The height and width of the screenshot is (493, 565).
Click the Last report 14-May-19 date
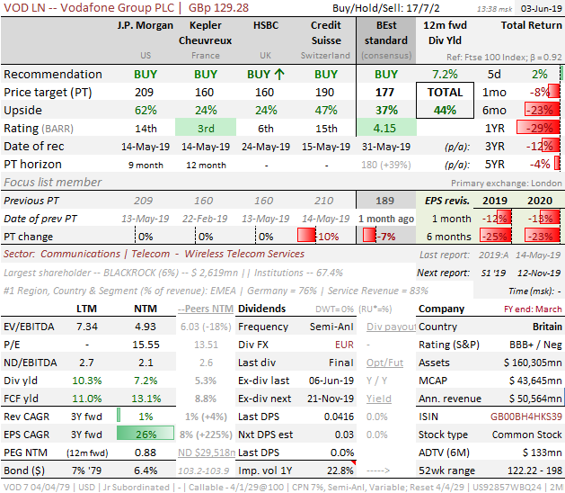(x=538, y=255)
